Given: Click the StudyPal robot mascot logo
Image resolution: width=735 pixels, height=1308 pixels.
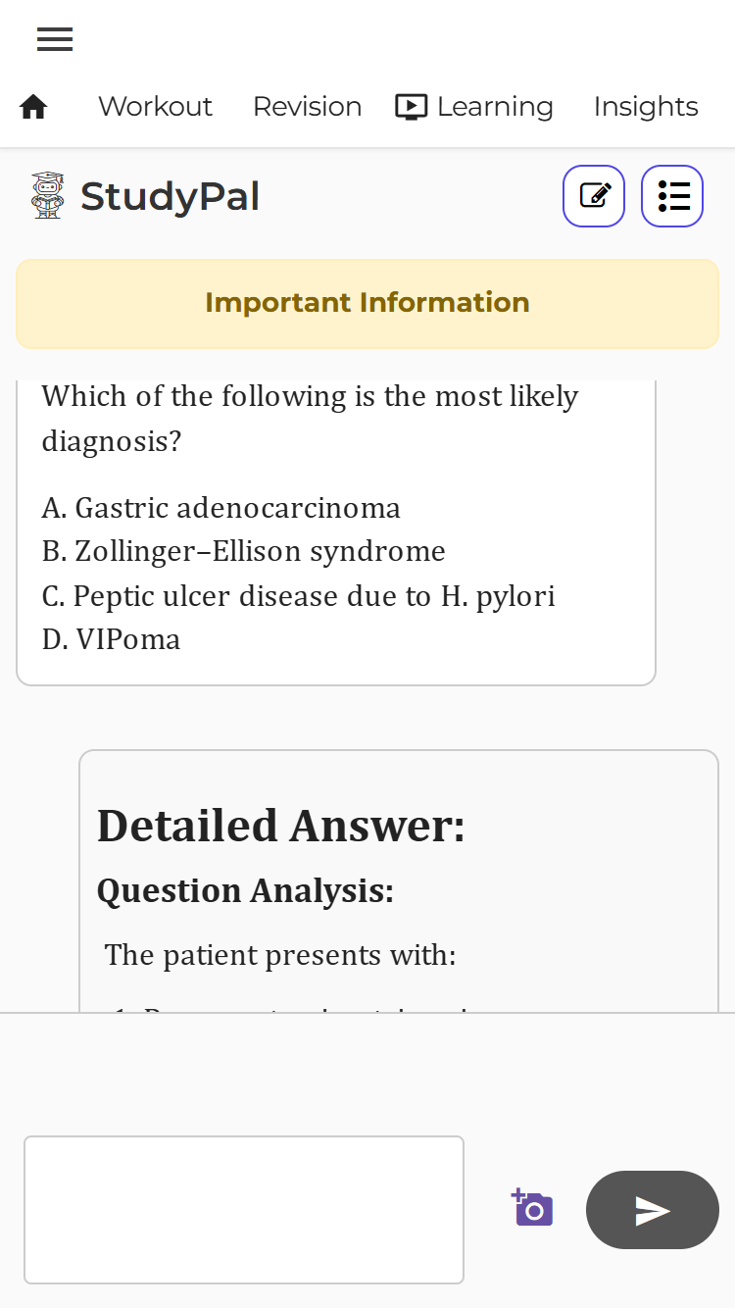Looking at the screenshot, I should point(46,195).
